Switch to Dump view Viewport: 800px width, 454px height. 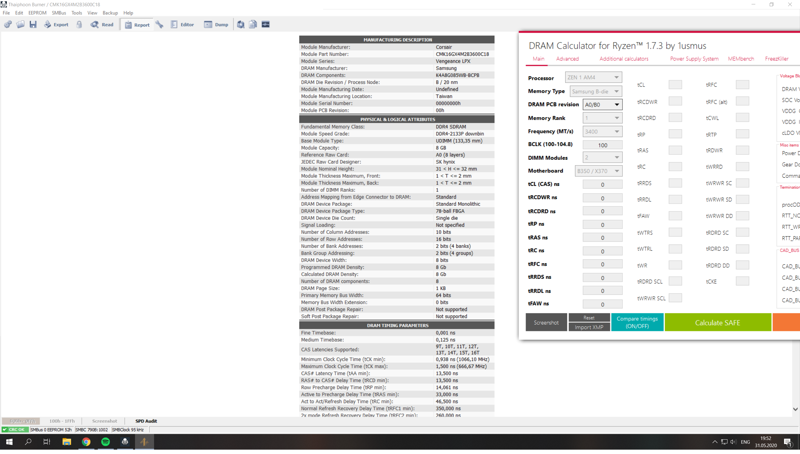click(x=216, y=25)
